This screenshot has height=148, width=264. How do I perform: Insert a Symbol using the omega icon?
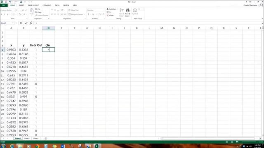(135, 10)
